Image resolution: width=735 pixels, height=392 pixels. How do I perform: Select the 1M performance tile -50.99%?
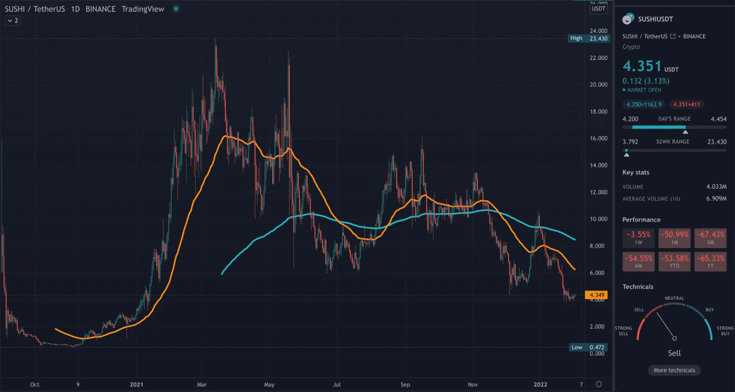[674, 238]
